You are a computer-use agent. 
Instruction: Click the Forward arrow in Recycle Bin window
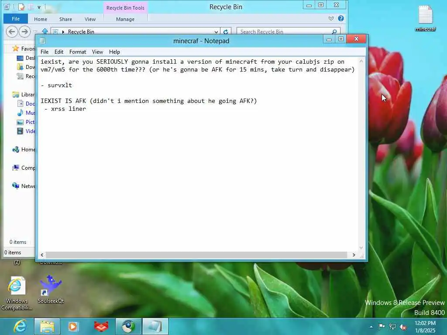coord(24,31)
